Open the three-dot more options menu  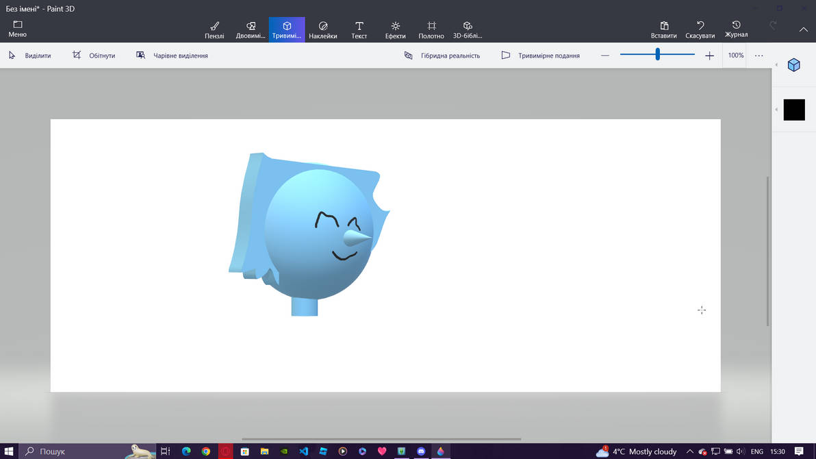(x=758, y=55)
